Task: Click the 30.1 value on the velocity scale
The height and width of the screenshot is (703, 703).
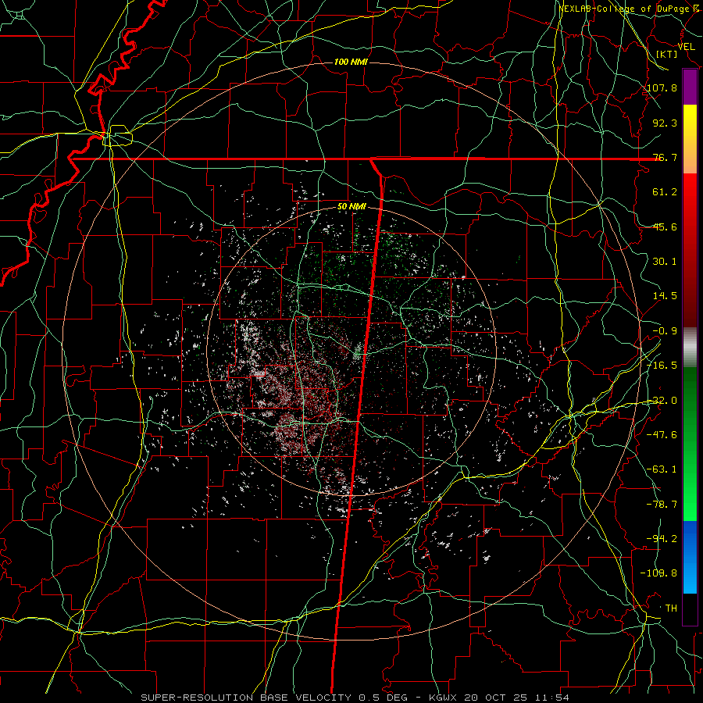Action: (x=665, y=262)
